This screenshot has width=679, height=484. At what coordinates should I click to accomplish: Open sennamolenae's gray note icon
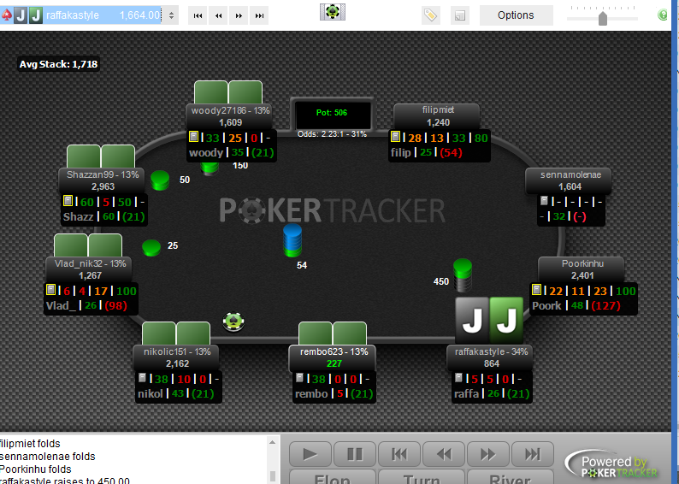tap(545, 200)
